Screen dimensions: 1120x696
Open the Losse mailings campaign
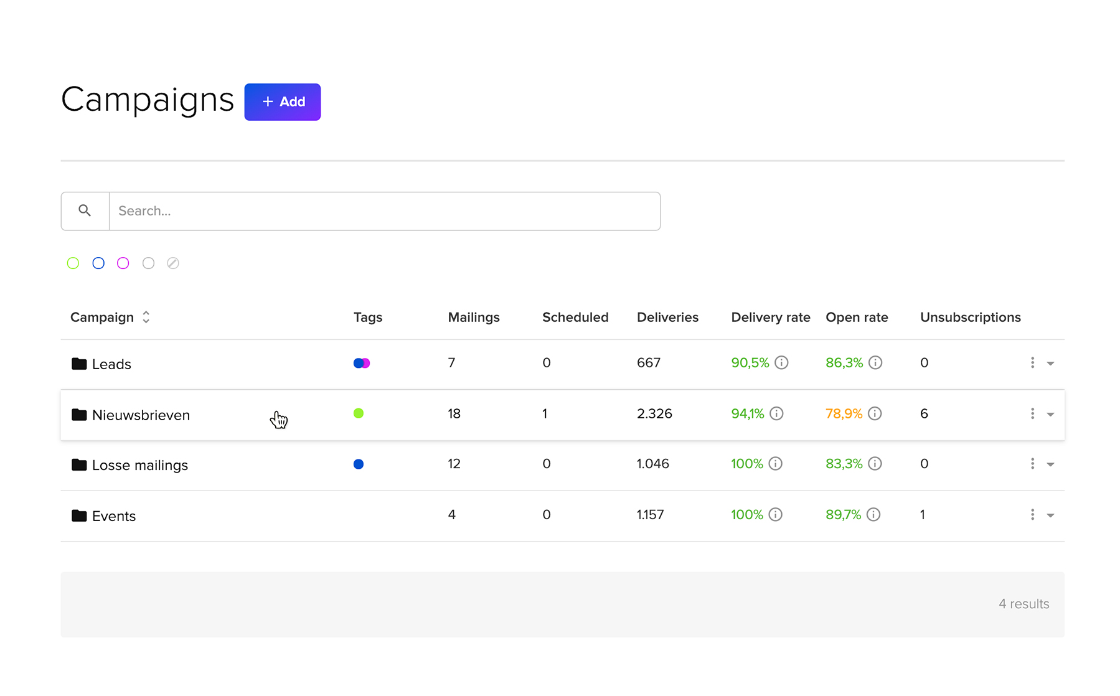tap(140, 466)
